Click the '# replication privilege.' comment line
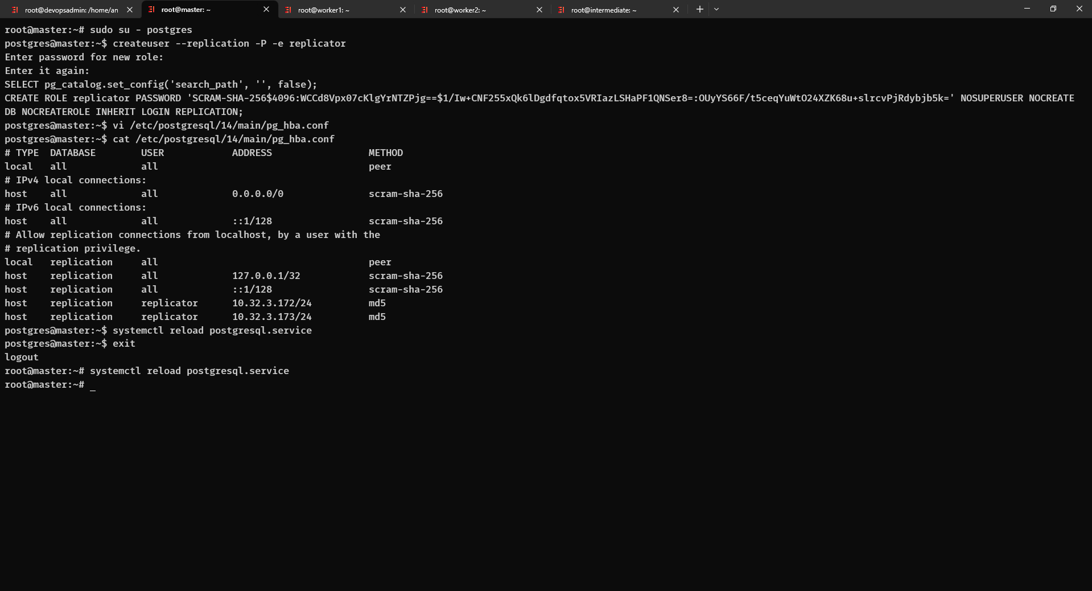Viewport: 1092px width, 591px height. (73, 248)
